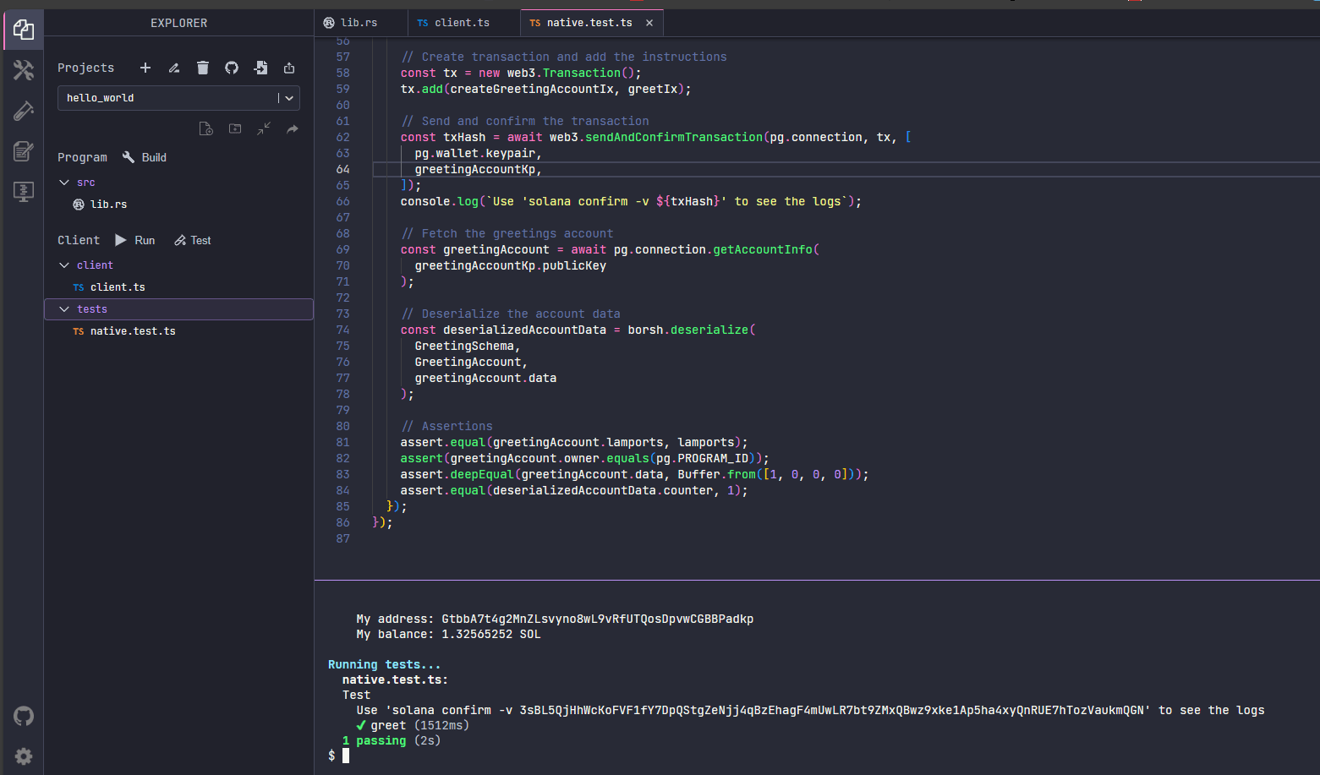Import from GitHub using Projects toolbar icon

232,68
